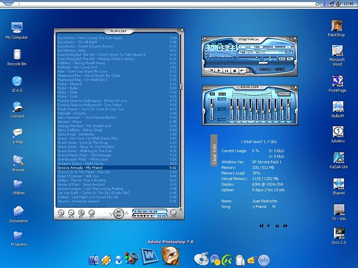The image size is (358, 268).
Task: Open Adobe Photoshop 7.0 from the dock
Action: [169, 255]
